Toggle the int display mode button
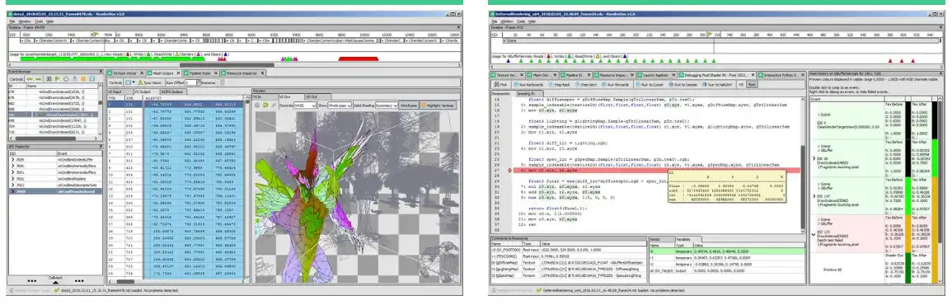This screenshot has height=305, width=952. (x=741, y=84)
